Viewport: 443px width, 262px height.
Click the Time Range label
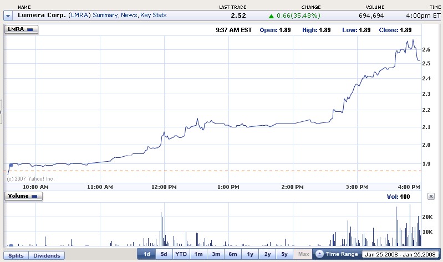(342, 254)
